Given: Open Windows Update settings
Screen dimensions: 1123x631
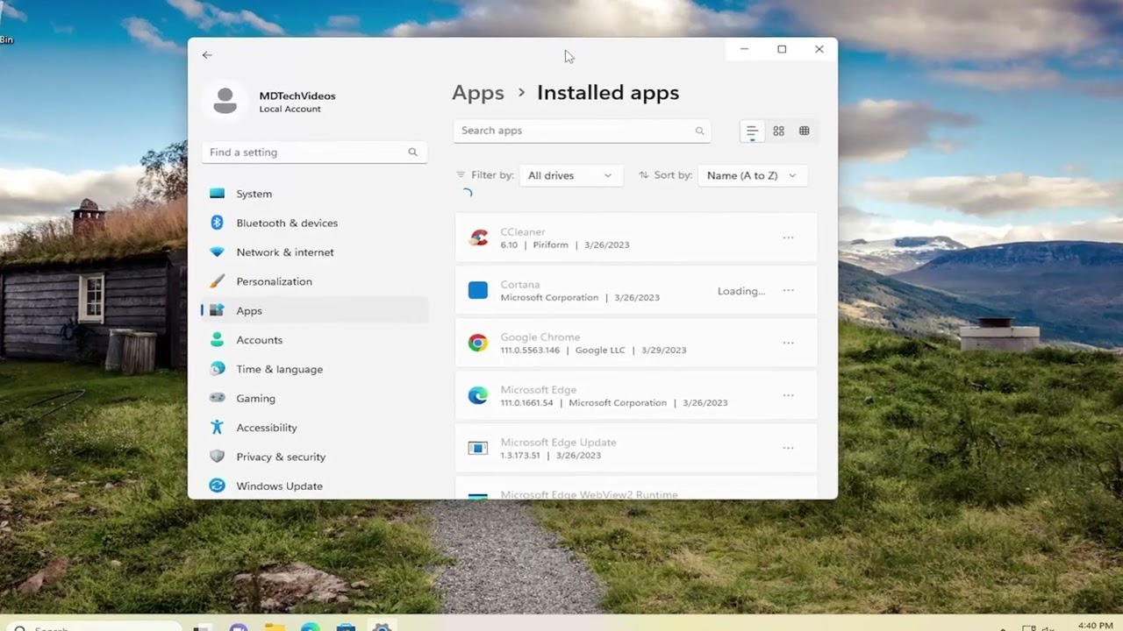Looking at the screenshot, I should pyautogui.click(x=315, y=486).
